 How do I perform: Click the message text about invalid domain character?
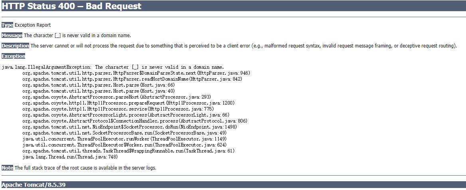click(x=77, y=36)
